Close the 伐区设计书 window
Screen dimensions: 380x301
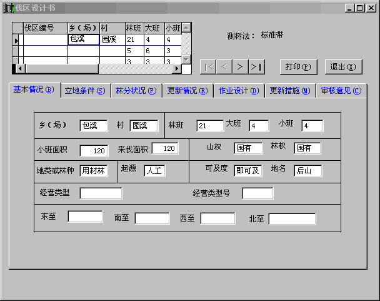[x=371, y=8]
